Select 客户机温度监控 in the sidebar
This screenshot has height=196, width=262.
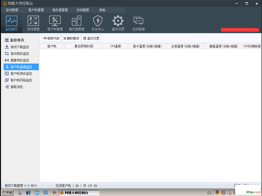click(21, 67)
